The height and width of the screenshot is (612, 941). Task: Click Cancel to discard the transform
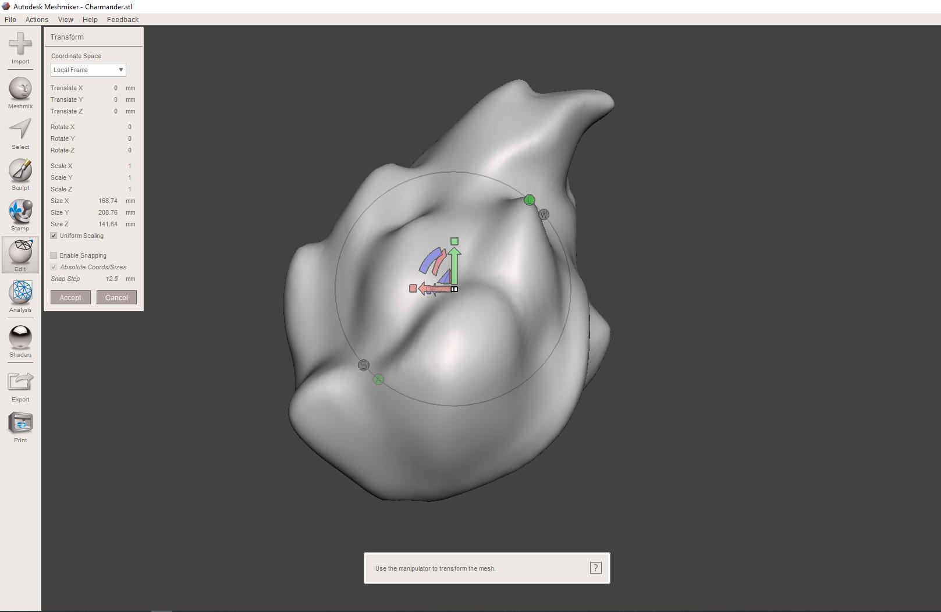[x=116, y=297]
